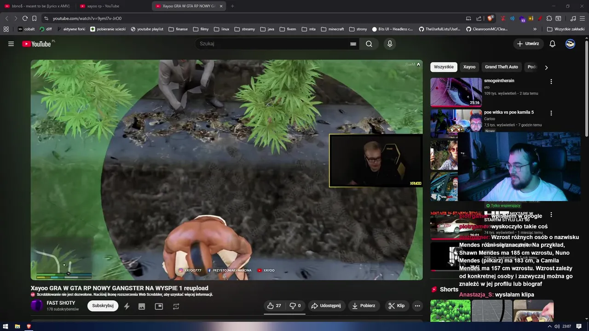Image resolution: width=589 pixels, height=331 pixels.
Task: Like the video with thumbs up
Action: tap(274, 306)
